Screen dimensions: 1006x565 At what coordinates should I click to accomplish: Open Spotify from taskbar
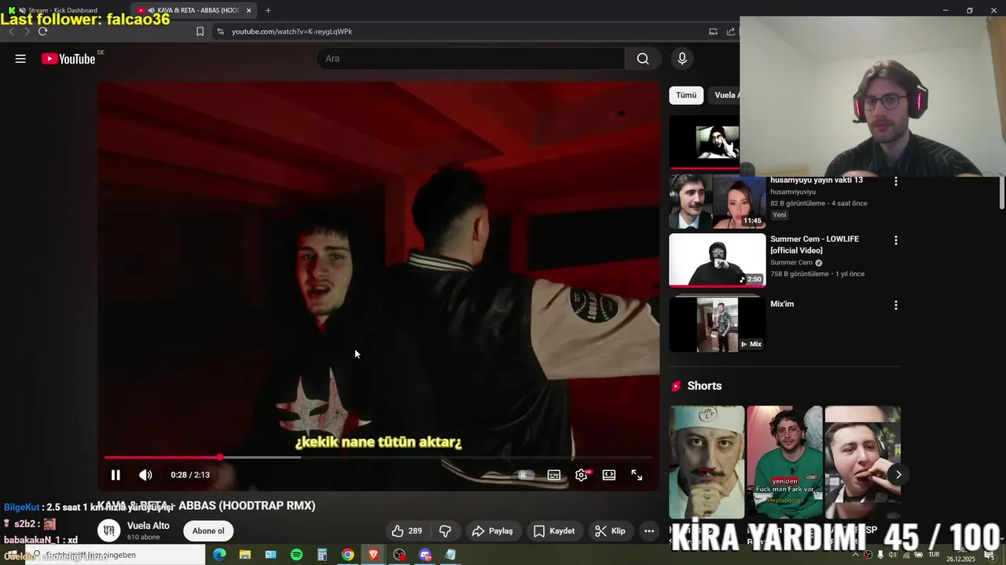coord(296,555)
